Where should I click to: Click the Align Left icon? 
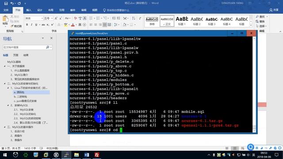click(x=91, y=25)
